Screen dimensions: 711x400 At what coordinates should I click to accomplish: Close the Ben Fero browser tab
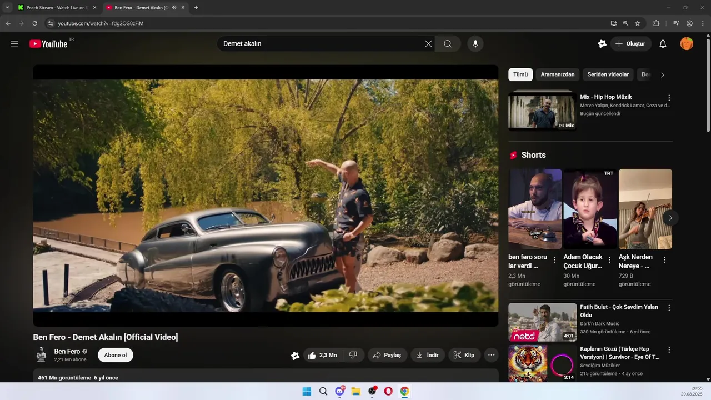click(183, 8)
